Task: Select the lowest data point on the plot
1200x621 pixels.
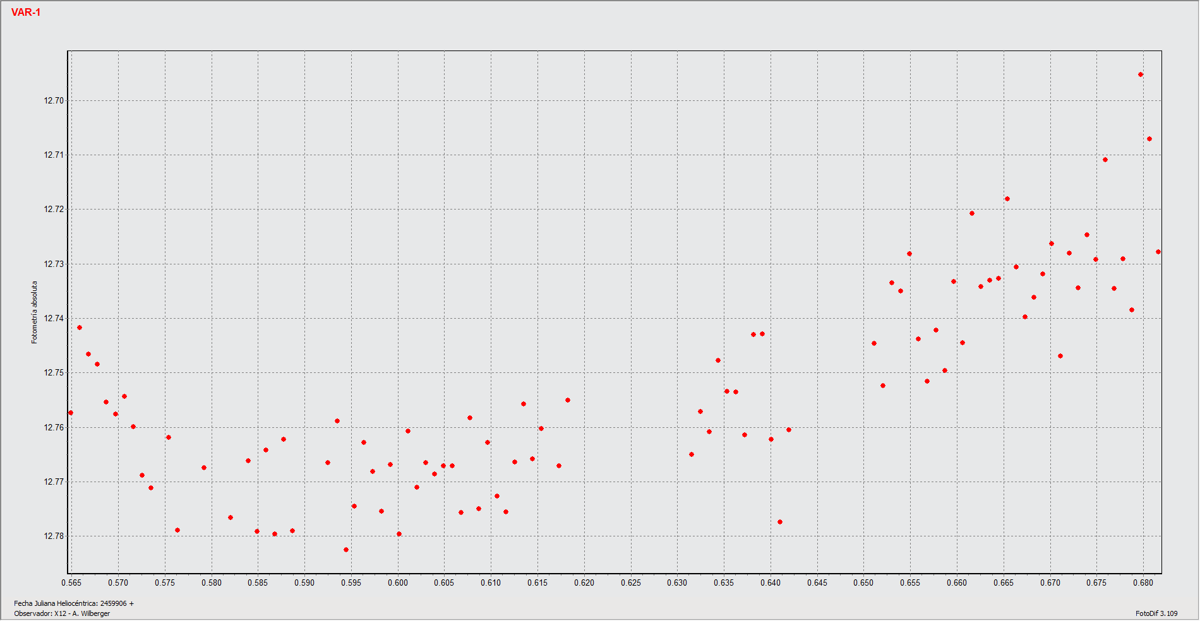Action: click(346, 550)
